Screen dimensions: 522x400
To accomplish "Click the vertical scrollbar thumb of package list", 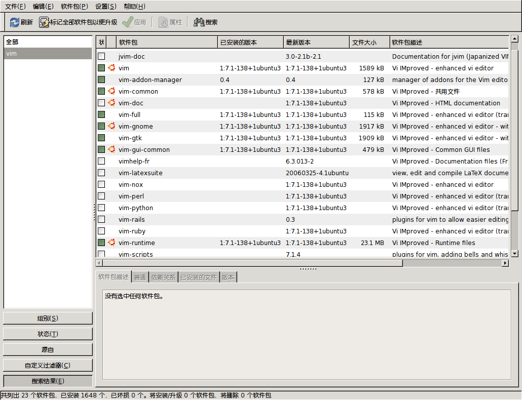I will coord(515,130).
